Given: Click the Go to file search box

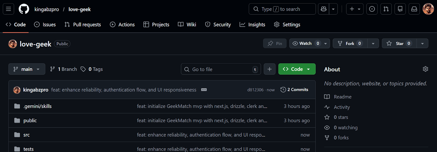Looking at the screenshot, I should [x=221, y=69].
